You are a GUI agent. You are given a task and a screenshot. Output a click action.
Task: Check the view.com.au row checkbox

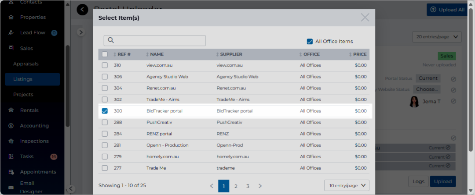(x=105, y=65)
